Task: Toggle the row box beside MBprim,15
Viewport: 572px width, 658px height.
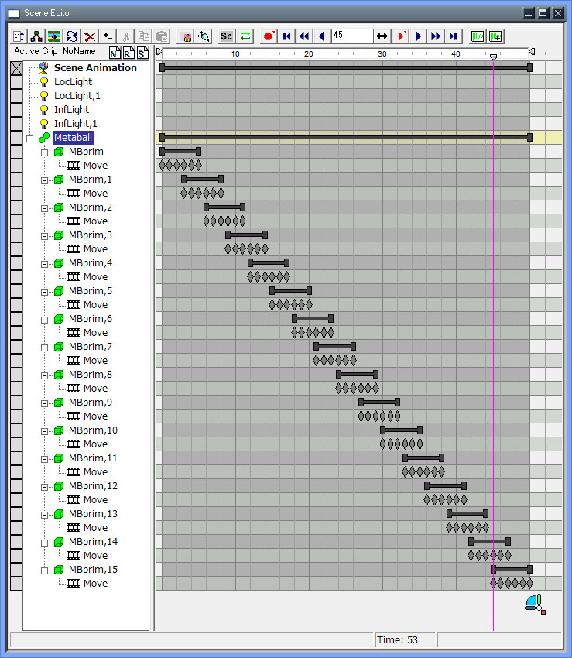Action: click(16, 570)
